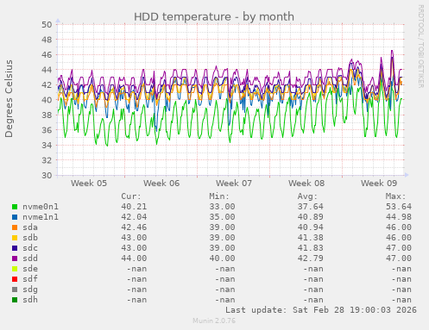The height and width of the screenshot is (330, 429).
Task: Click the sde legend label
Action: 30,269
